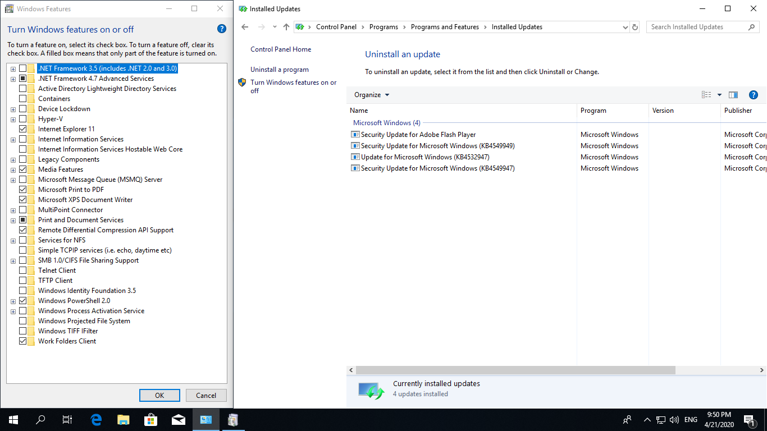Open the Organize dropdown menu

click(x=372, y=95)
